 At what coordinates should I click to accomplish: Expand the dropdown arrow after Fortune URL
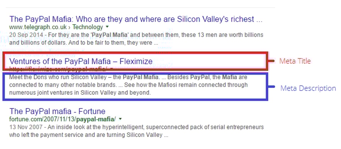(120, 119)
